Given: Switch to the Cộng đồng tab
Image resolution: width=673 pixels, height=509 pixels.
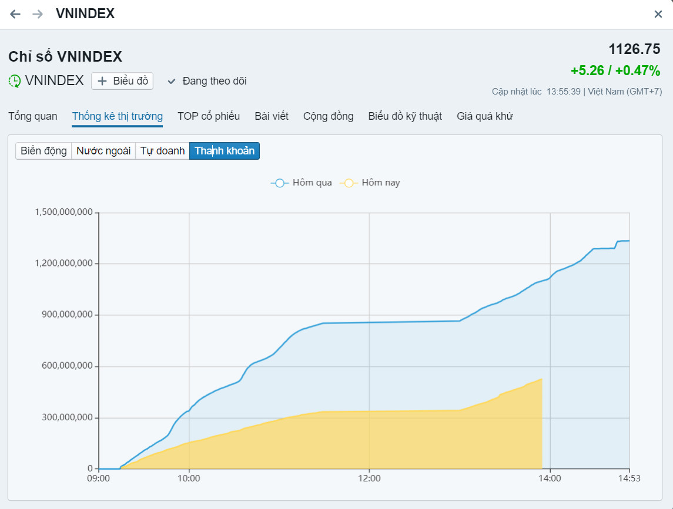Looking at the screenshot, I should point(328,116).
